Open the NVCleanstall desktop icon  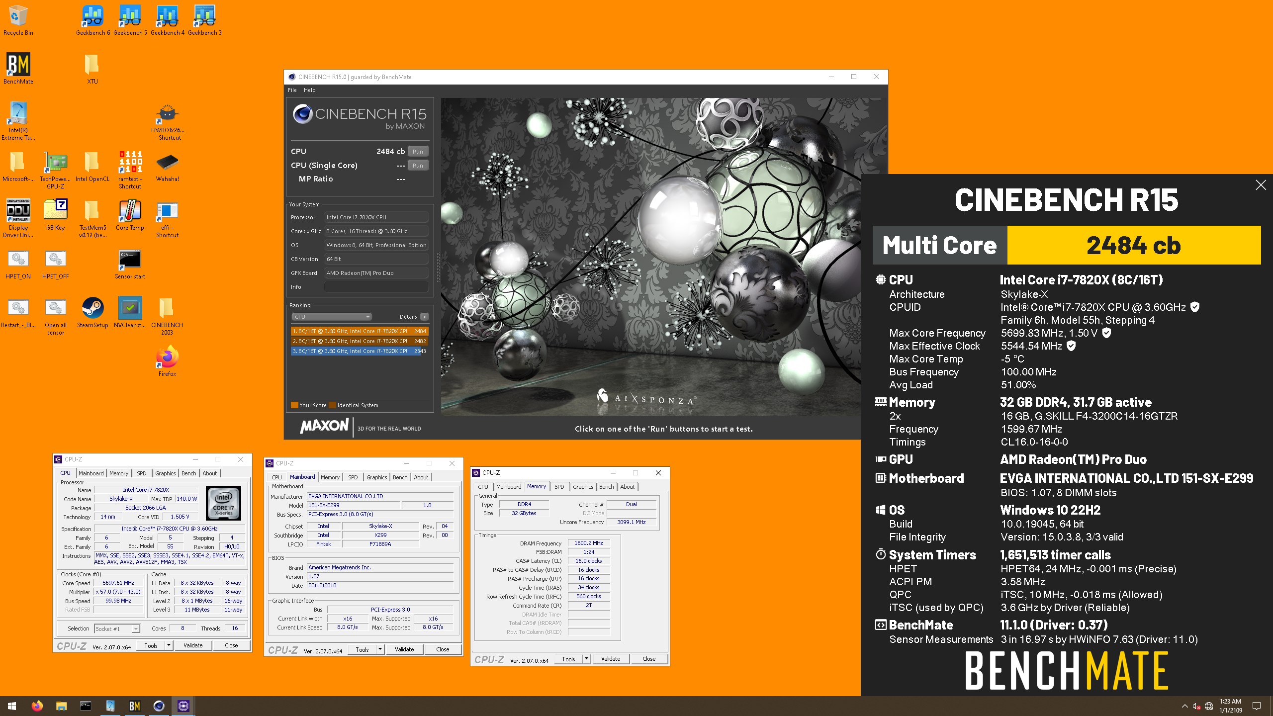point(130,313)
